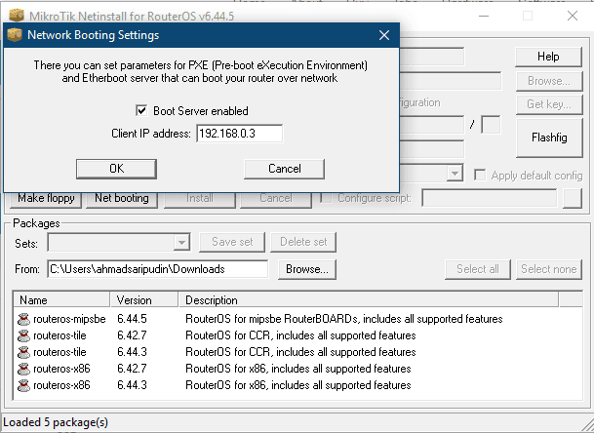Image resolution: width=594 pixels, height=433 pixels.
Task: Click version 6.44.3 of routeros-tile
Action: click(x=132, y=352)
